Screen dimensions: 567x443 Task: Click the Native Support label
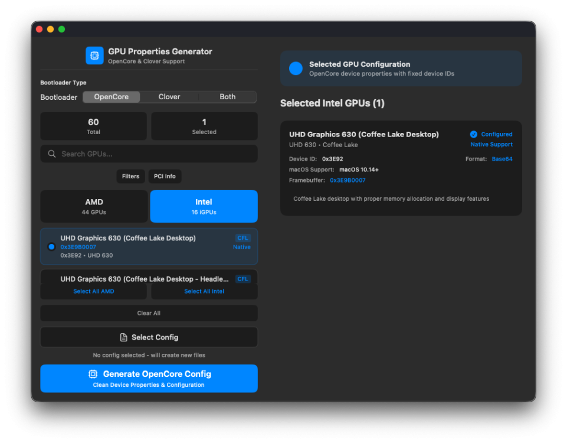pos(491,144)
